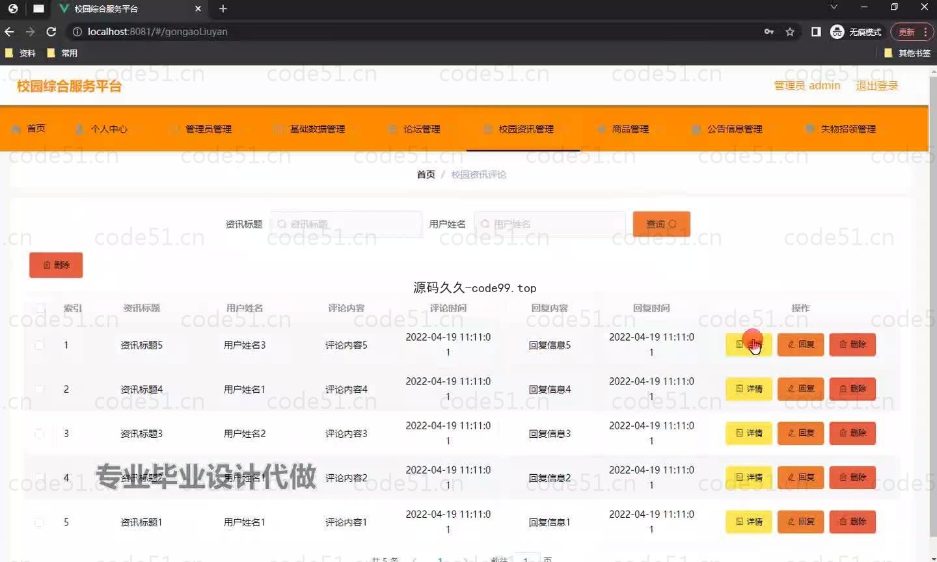937x562 pixels.
Task: Open tab search chevron in title bar
Action: click(x=834, y=7)
